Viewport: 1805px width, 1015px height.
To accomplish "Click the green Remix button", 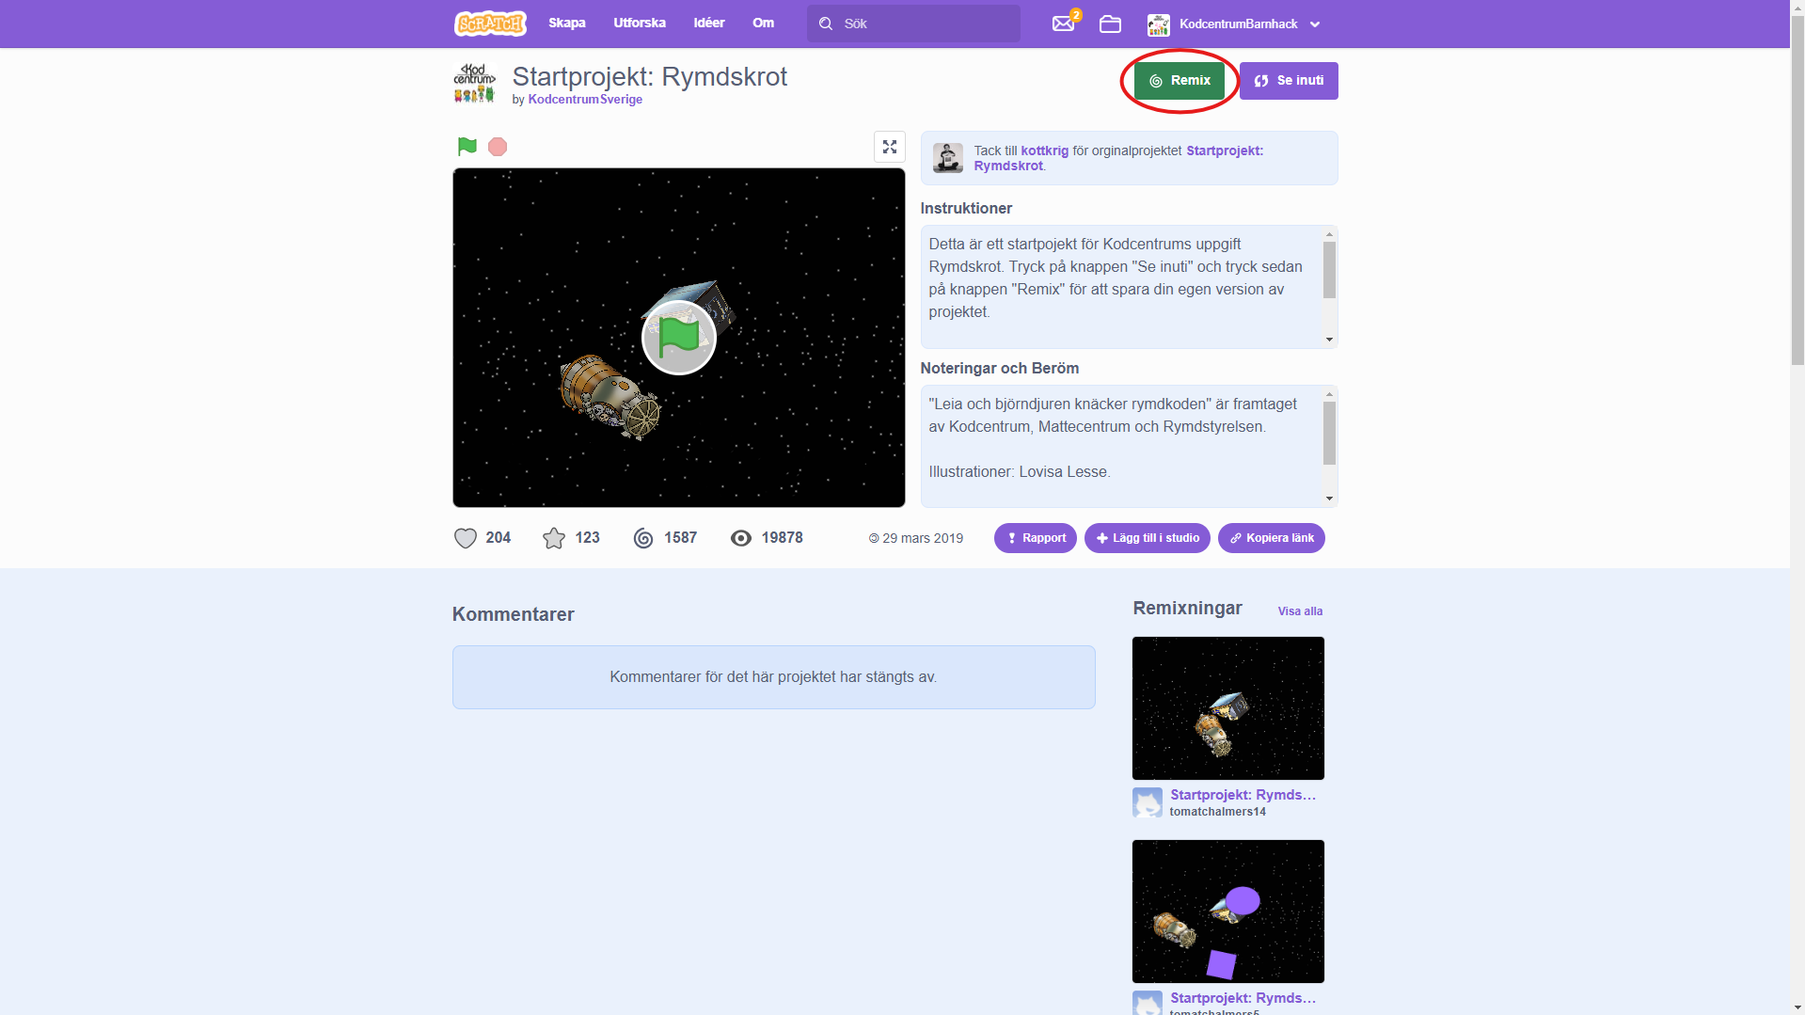I will [1179, 81].
